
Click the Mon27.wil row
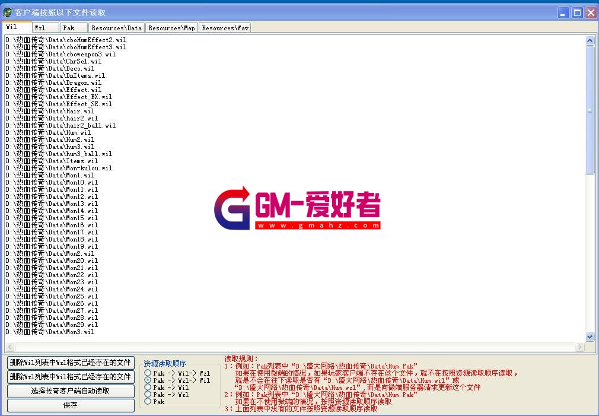click(52, 311)
